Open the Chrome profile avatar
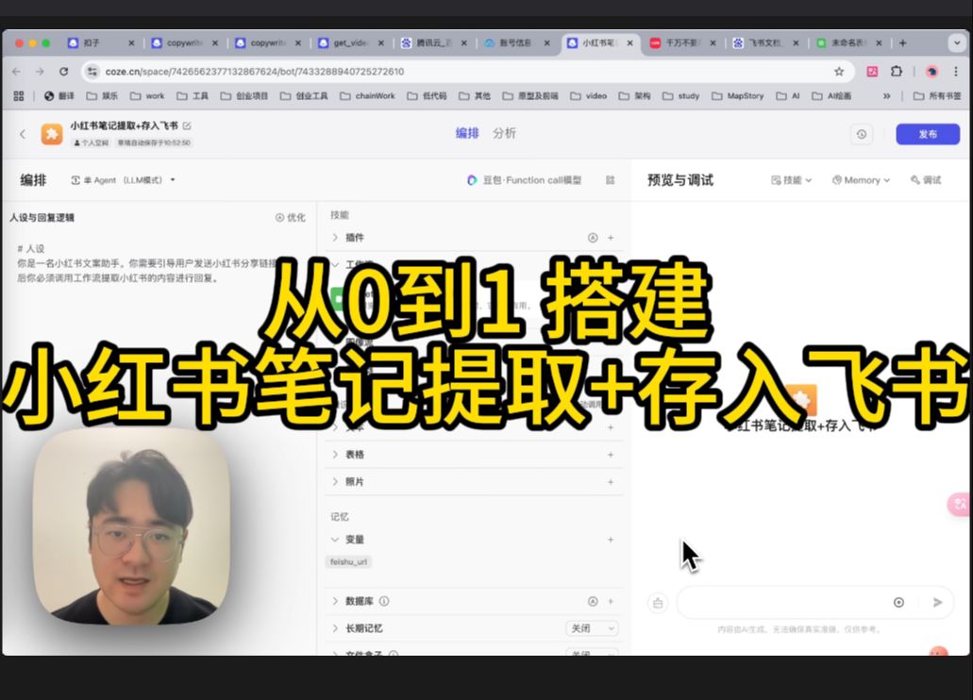This screenshot has height=700, width=973. point(931,72)
